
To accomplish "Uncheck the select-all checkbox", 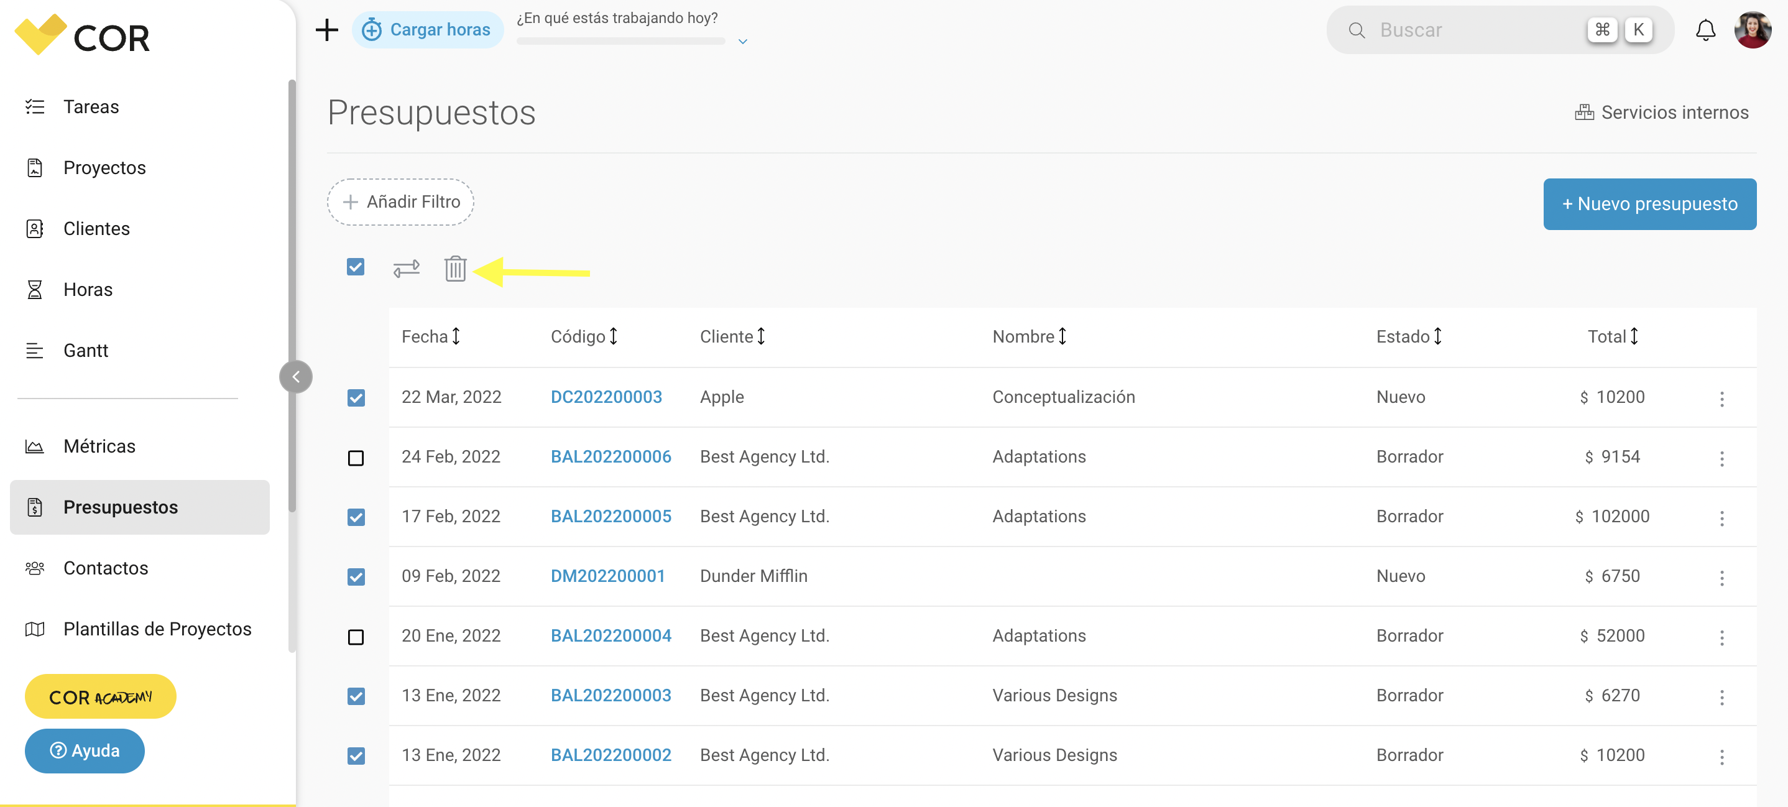I will point(356,267).
